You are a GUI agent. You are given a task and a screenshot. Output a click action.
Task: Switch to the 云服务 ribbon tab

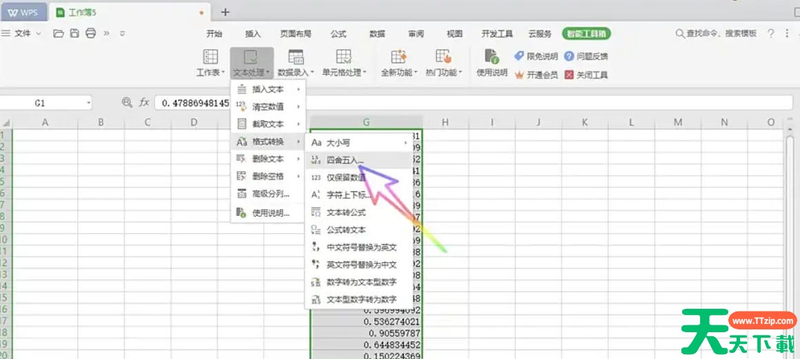point(540,34)
